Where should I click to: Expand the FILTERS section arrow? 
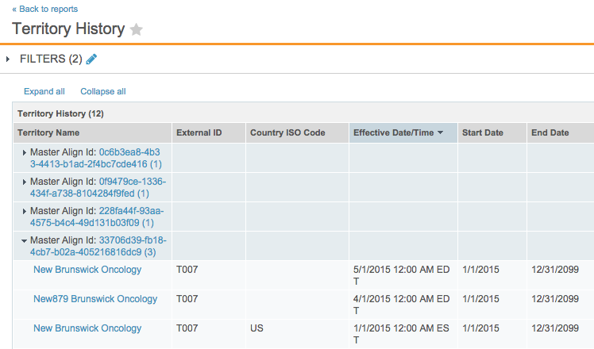[8, 59]
